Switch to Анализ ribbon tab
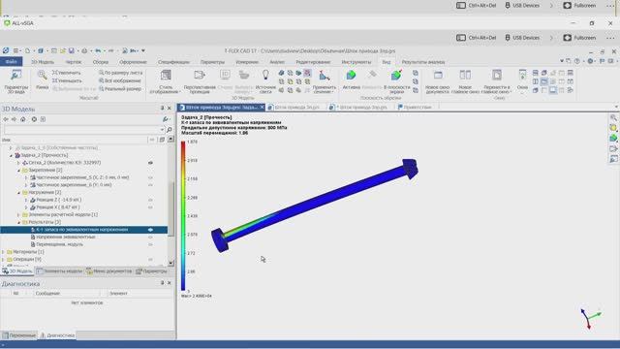Viewport: 620px width, 349px height. point(277,62)
